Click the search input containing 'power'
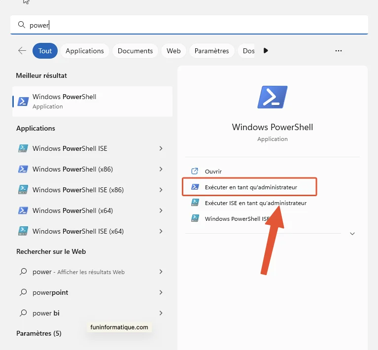This screenshot has width=378, height=350. [189, 25]
